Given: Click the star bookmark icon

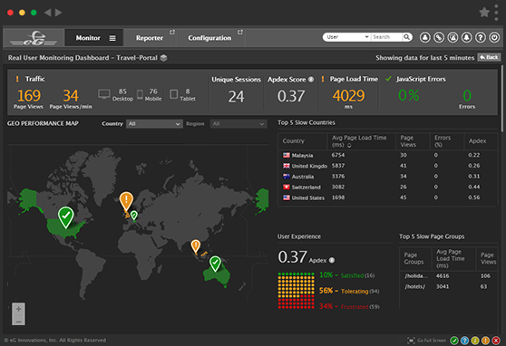Looking at the screenshot, I should [x=484, y=13].
